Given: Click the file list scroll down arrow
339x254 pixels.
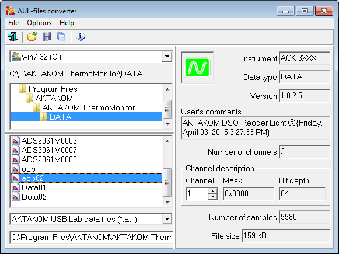Looking at the screenshot, I should (167, 203).
